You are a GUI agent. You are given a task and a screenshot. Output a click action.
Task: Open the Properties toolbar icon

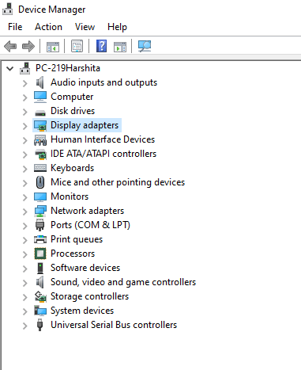(x=77, y=47)
